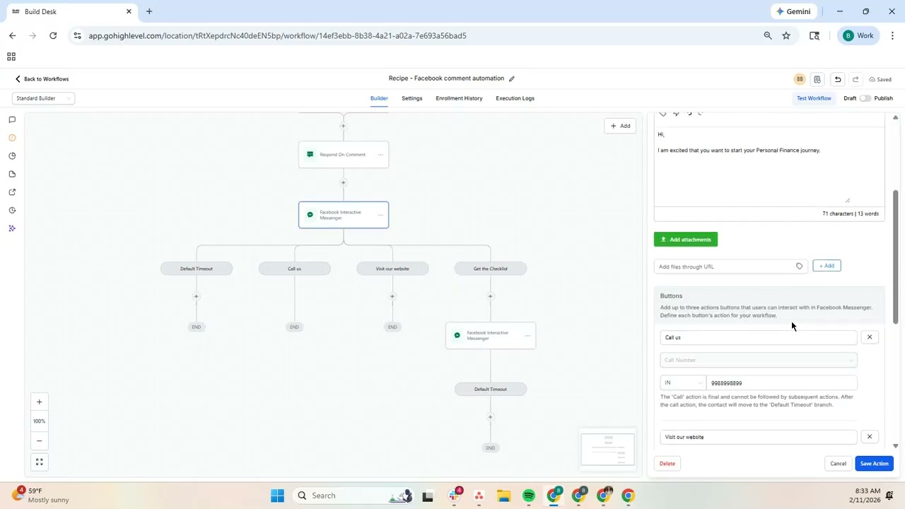Open the comments icon in the left sidebar
The width and height of the screenshot is (905, 509).
(12, 119)
